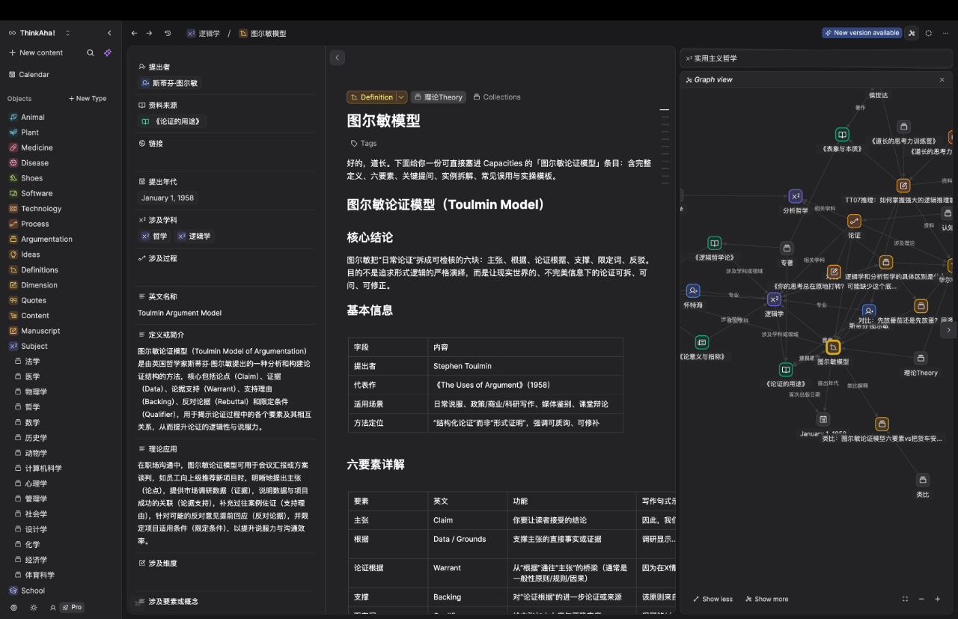
Task: Click the collapse chevron atop the note panel
Action: pos(337,57)
